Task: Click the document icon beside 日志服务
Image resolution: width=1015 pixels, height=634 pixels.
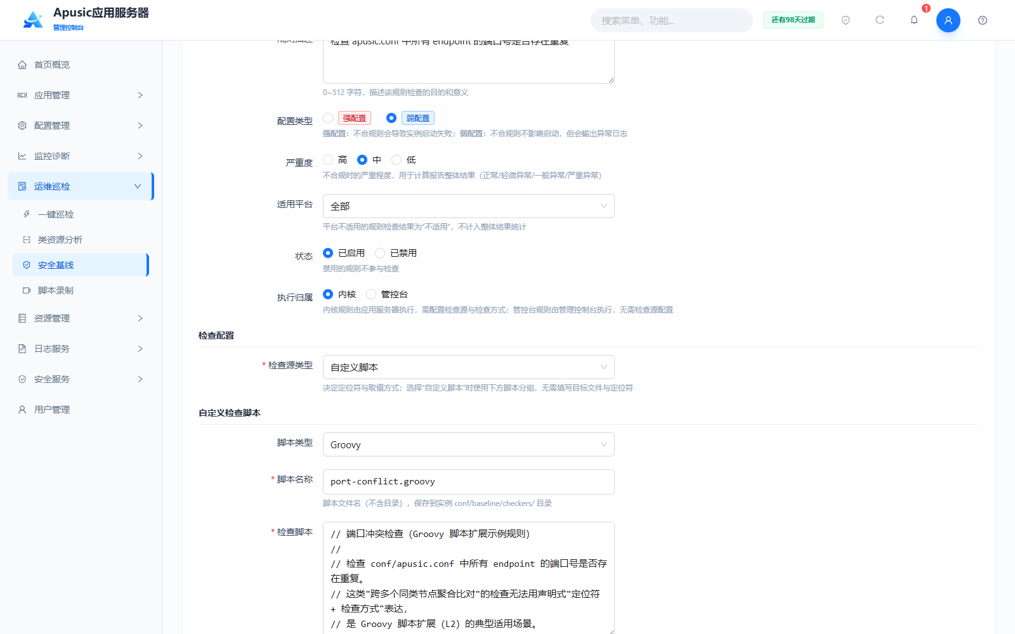Action: coord(22,349)
